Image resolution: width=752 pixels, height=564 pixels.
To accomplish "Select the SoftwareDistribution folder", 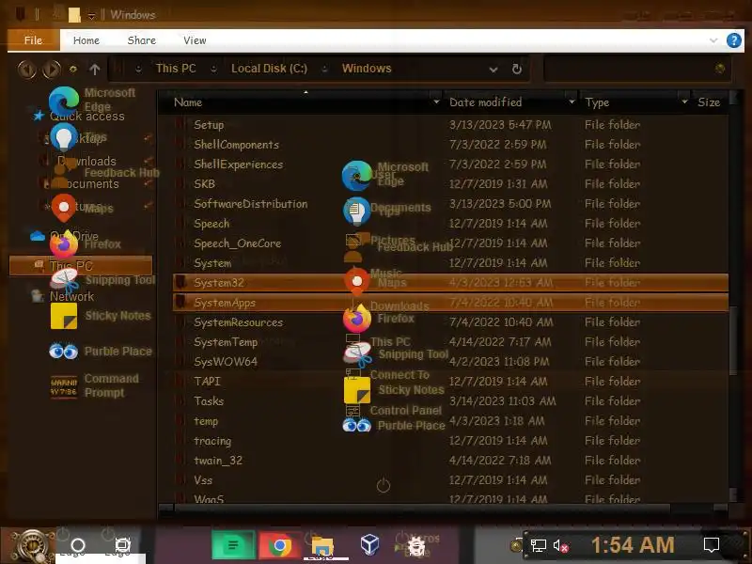I will (x=251, y=203).
